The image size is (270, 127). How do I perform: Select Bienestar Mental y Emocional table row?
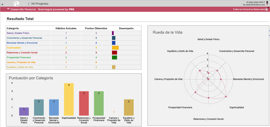click(x=74, y=43)
